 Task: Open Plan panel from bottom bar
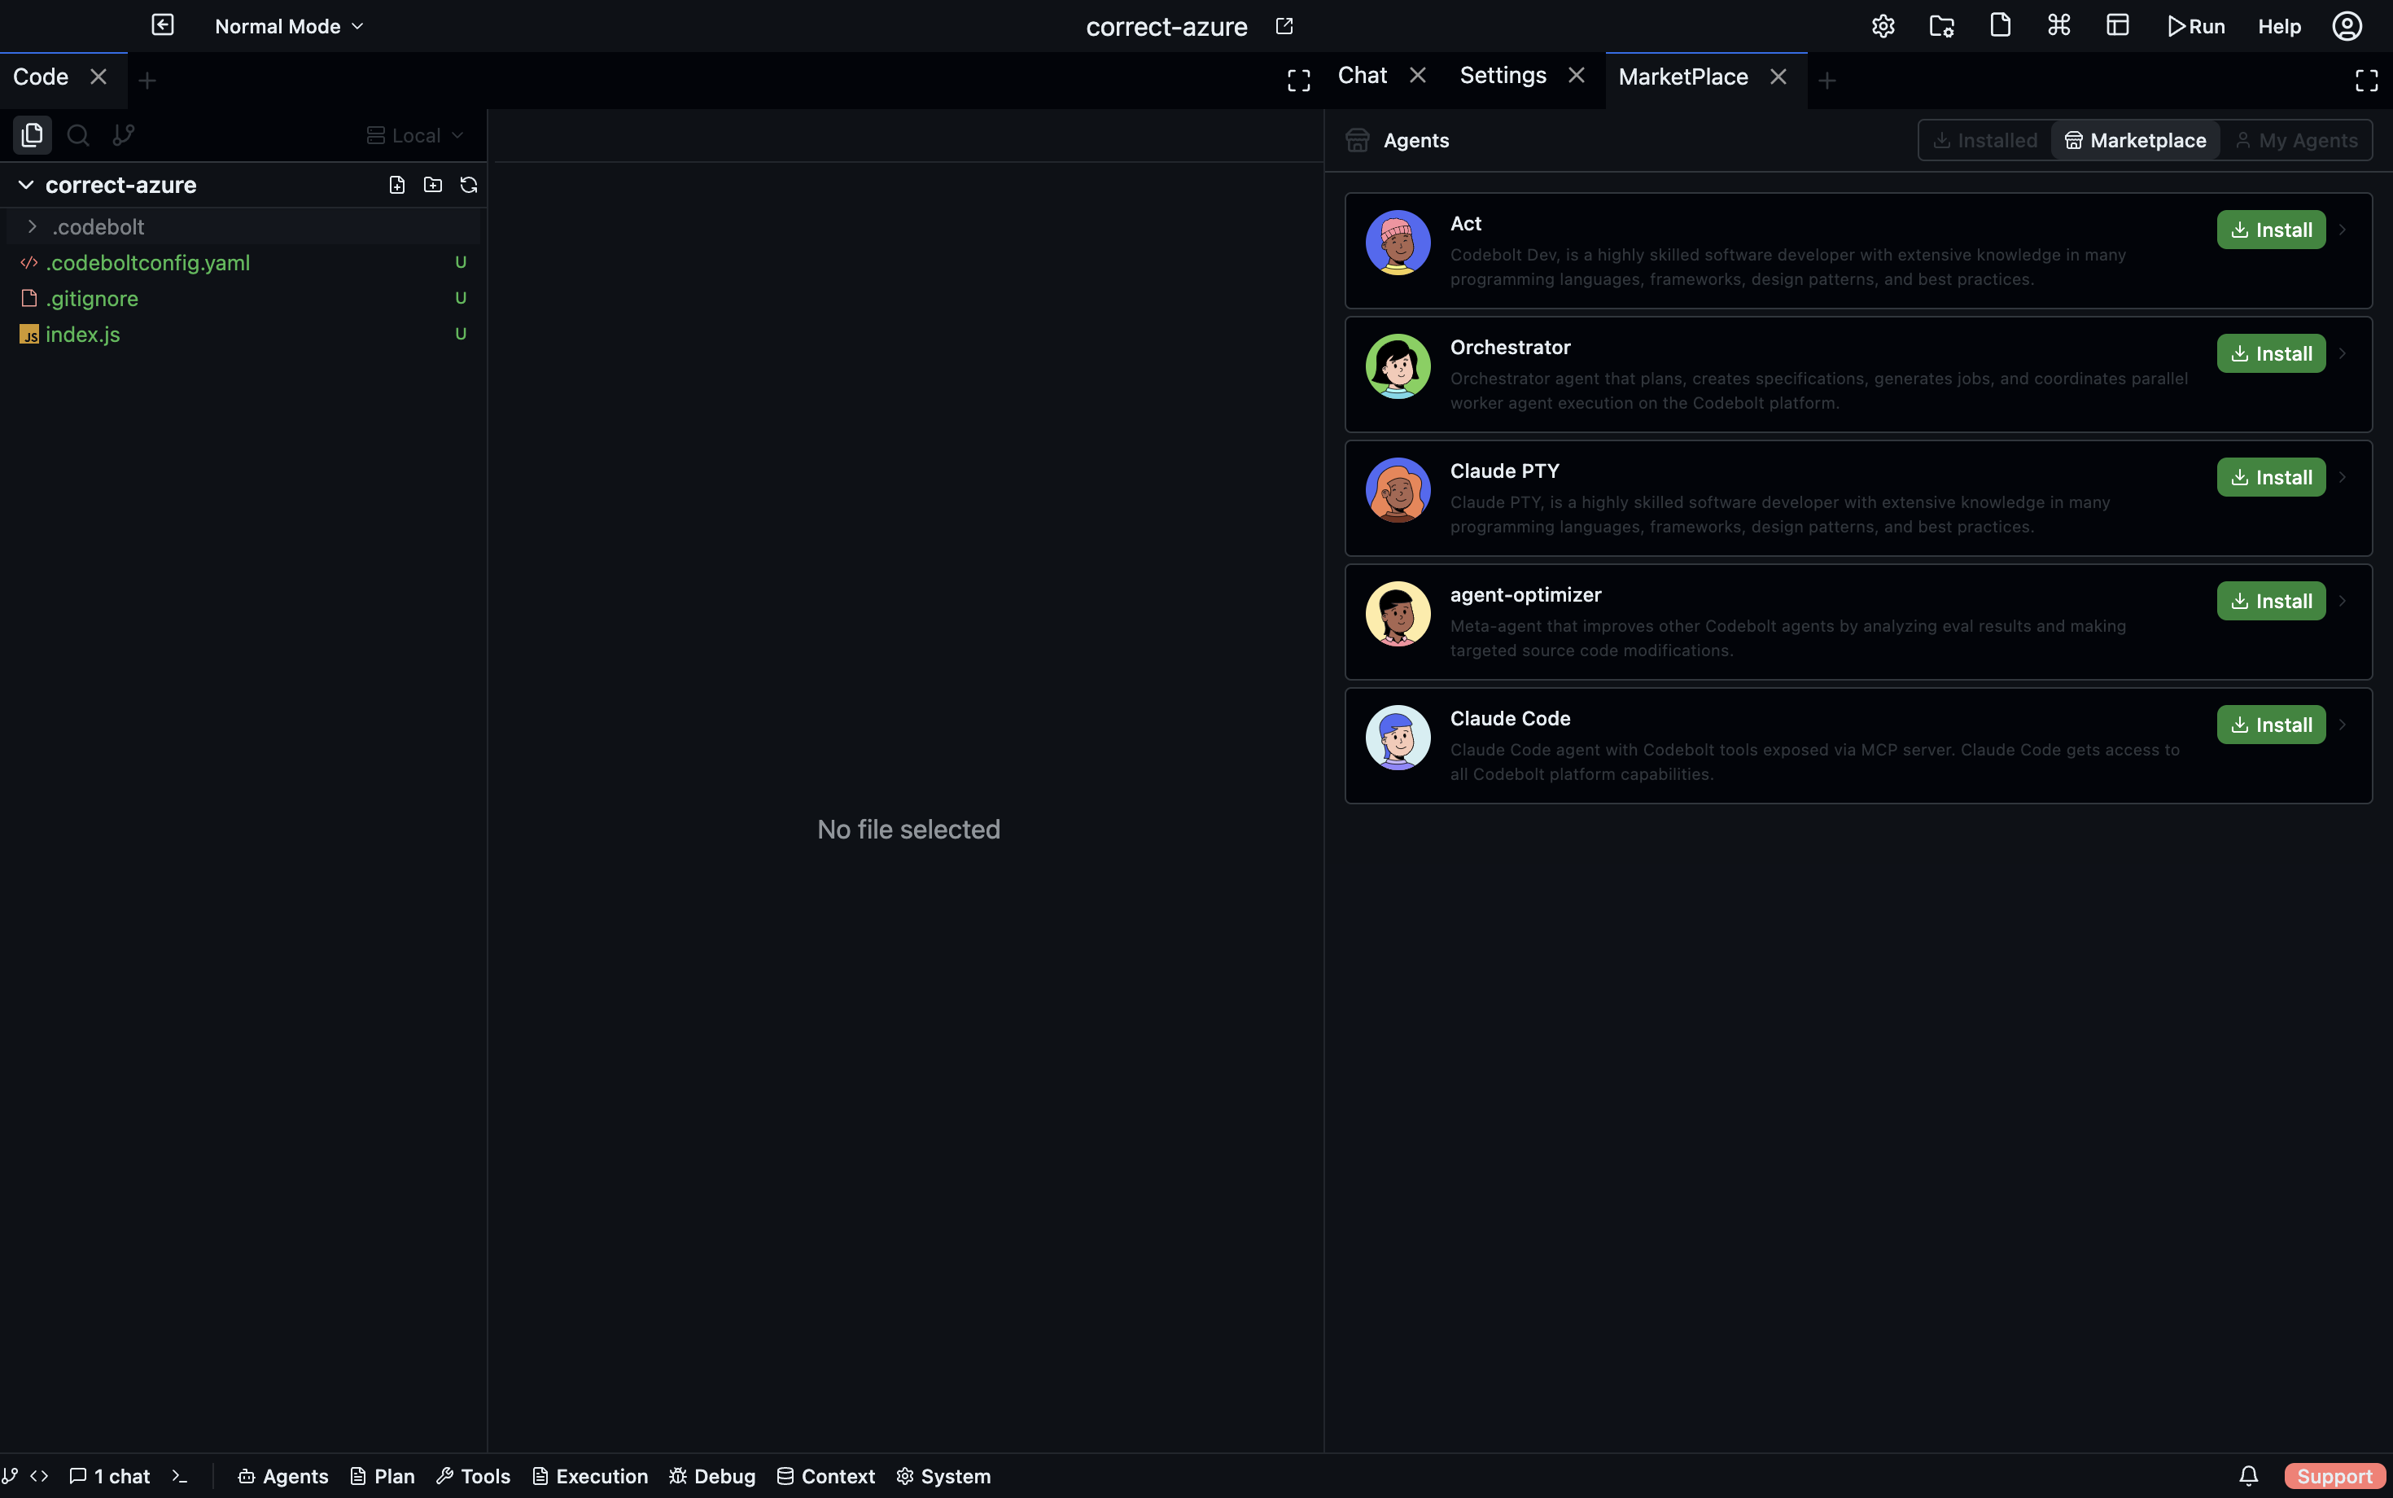[383, 1476]
